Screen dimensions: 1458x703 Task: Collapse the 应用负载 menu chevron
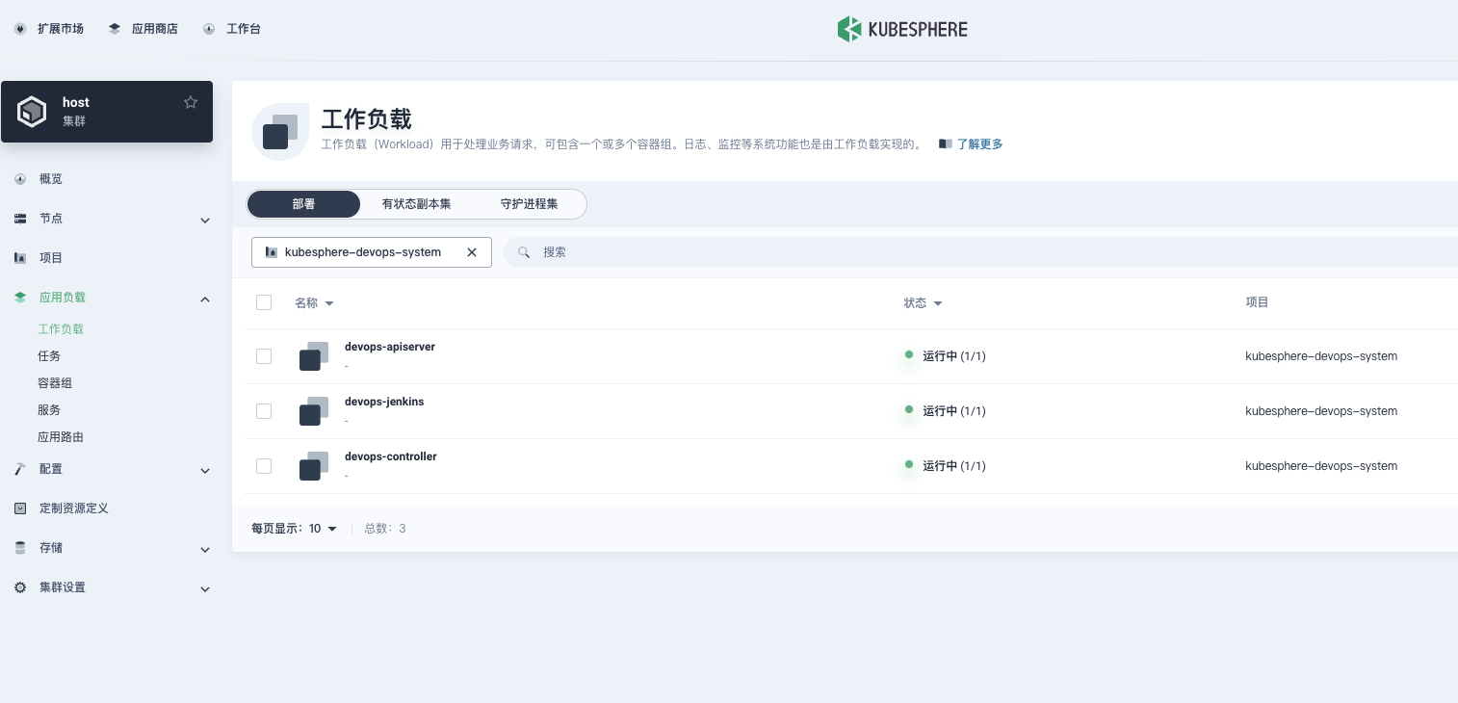pos(205,299)
